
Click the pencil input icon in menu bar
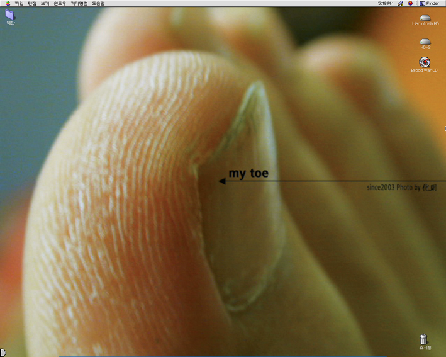click(400, 3)
